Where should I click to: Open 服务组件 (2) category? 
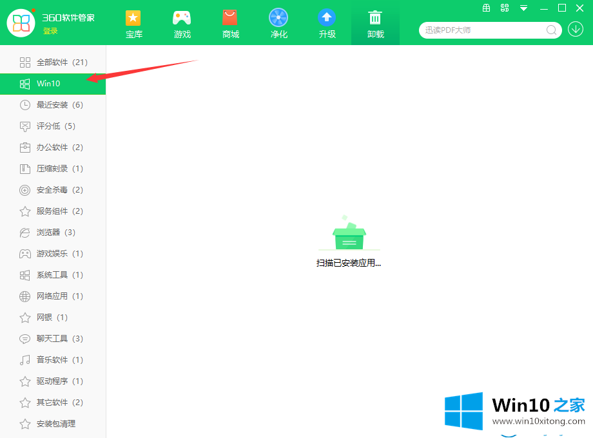(53, 211)
